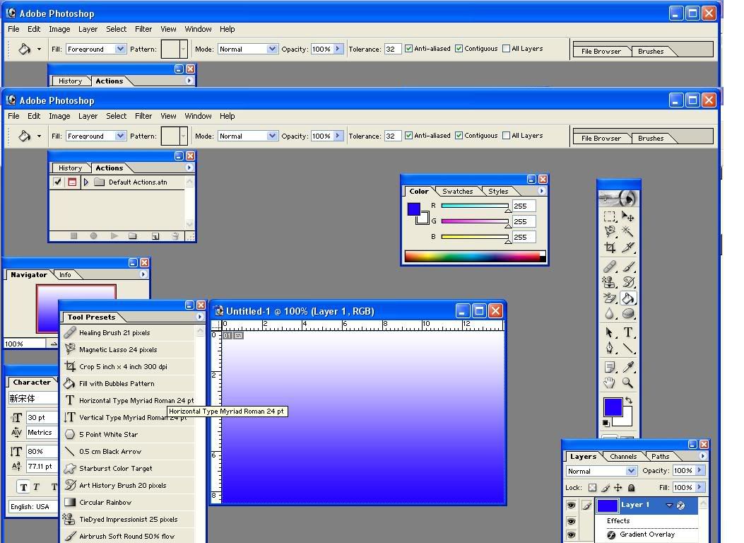Enable All Layers checkbox in front window

coord(507,135)
